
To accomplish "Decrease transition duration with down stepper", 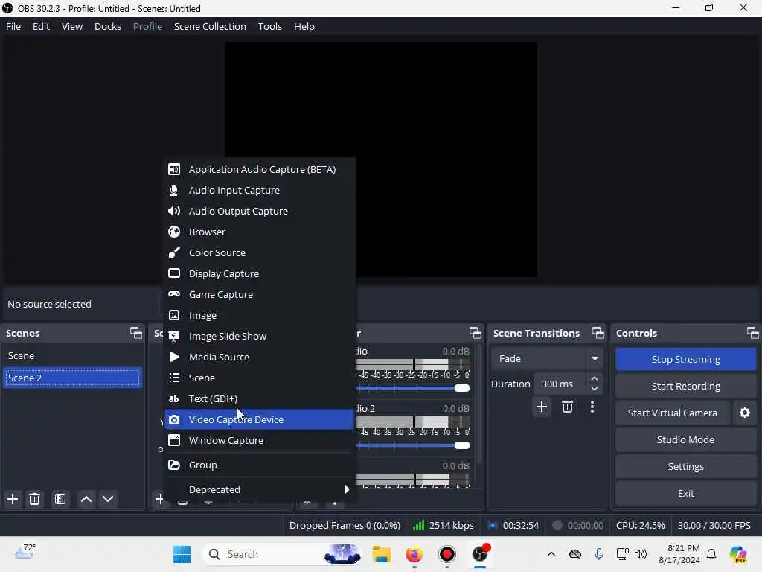I will (595, 389).
